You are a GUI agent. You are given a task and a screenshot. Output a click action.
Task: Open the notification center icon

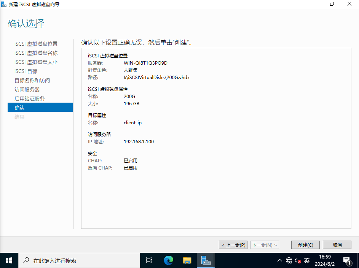(347, 261)
